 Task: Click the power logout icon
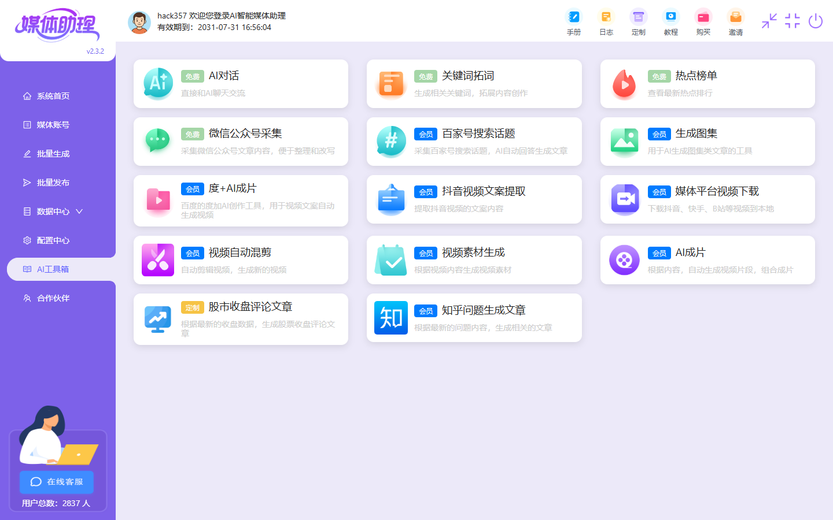click(816, 21)
